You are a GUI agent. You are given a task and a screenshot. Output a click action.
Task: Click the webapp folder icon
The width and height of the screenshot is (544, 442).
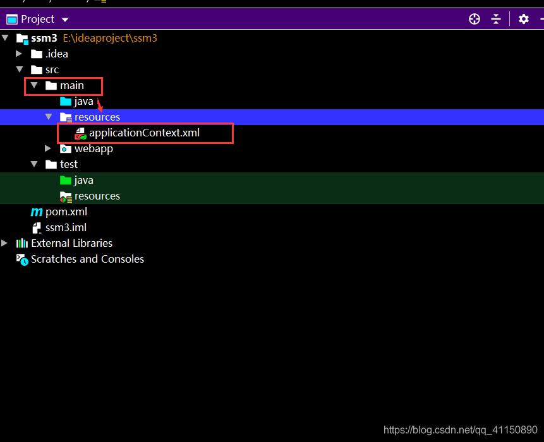(66, 149)
